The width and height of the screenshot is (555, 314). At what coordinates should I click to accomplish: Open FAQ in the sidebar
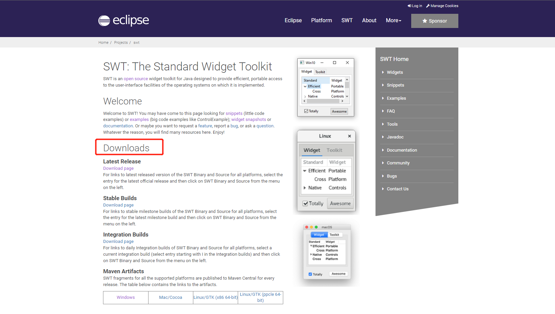point(391,111)
